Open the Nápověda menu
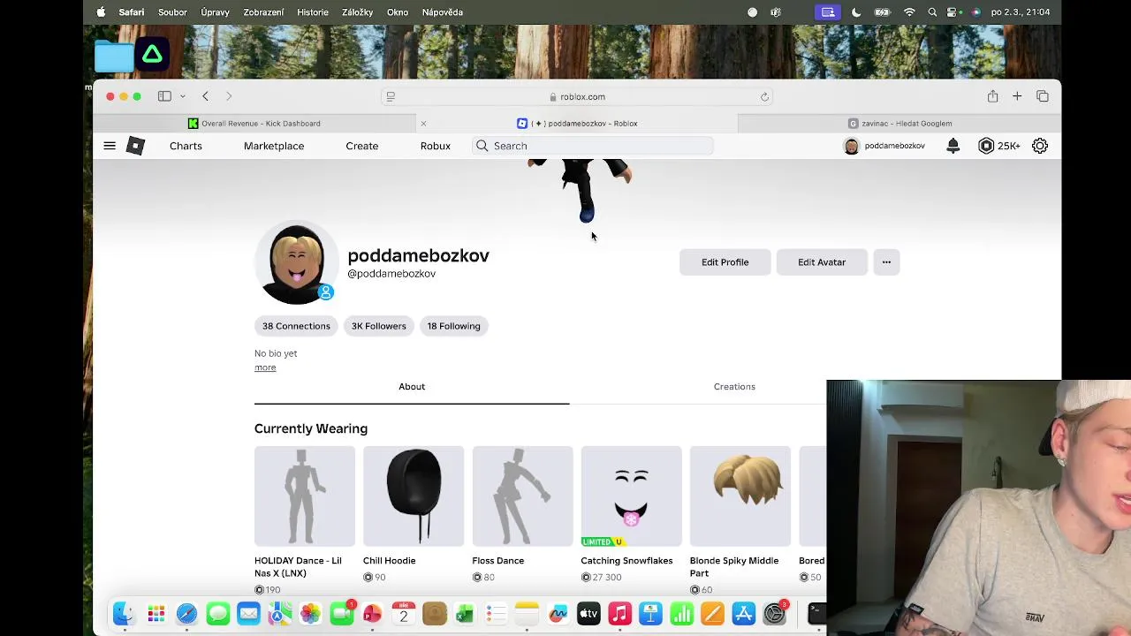This screenshot has width=1131, height=636. (x=443, y=12)
